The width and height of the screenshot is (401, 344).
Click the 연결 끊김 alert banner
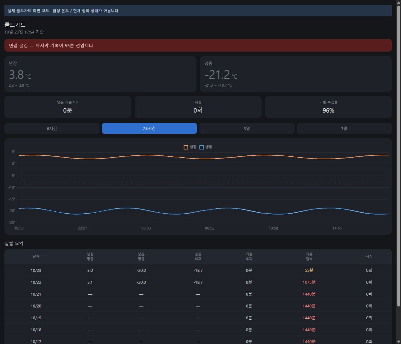pyautogui.click(x=198, y=45)
